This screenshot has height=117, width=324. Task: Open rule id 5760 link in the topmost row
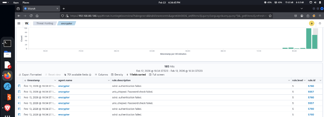[x=311, y=86]
